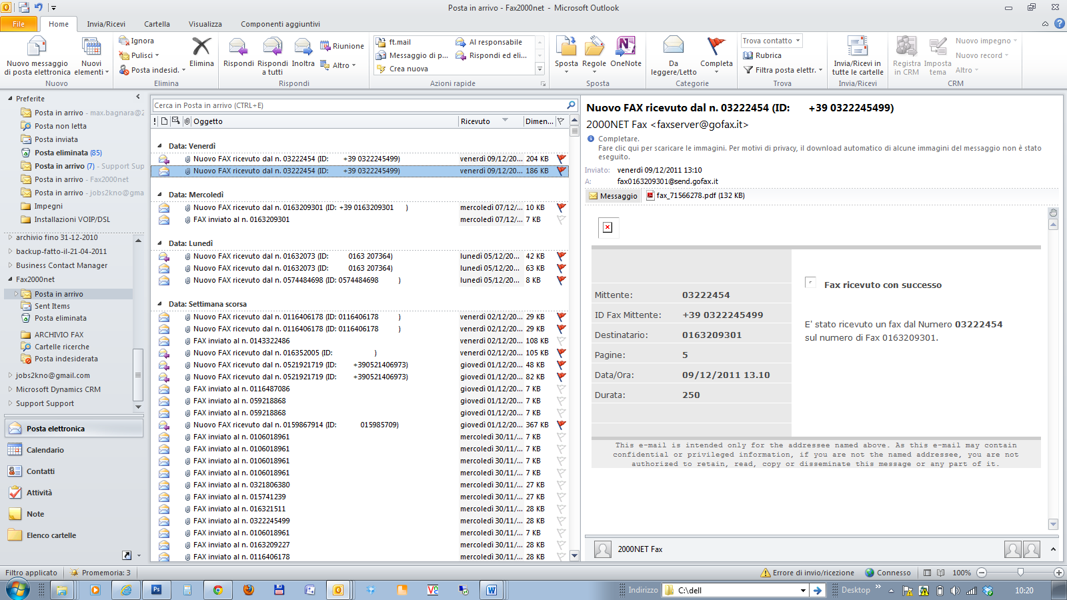Image resolution: width=1067 pixels, height=600 pixels.
Task: Collapse the Data: Venerdi group
Action: [x=160, y=146]
